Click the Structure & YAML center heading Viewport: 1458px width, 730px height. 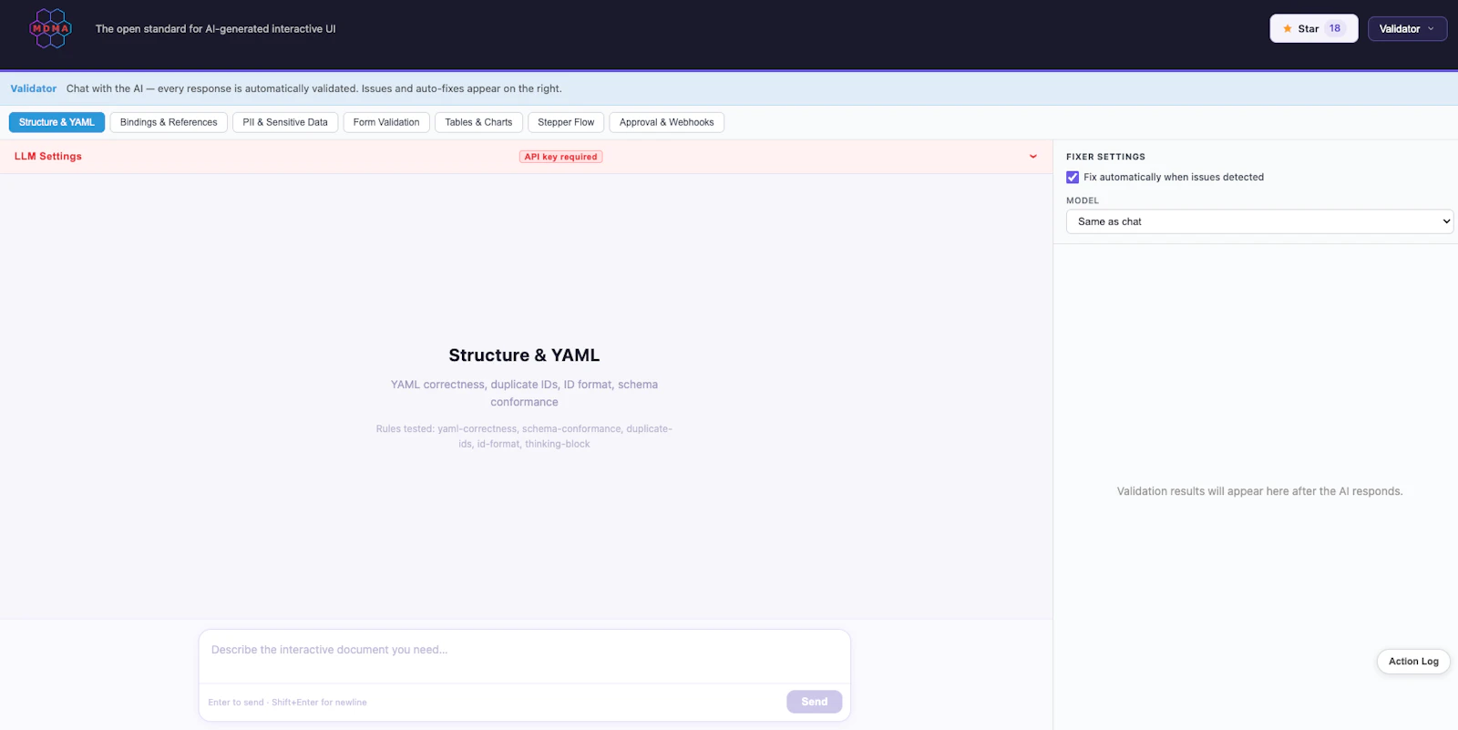pos(524,355)
